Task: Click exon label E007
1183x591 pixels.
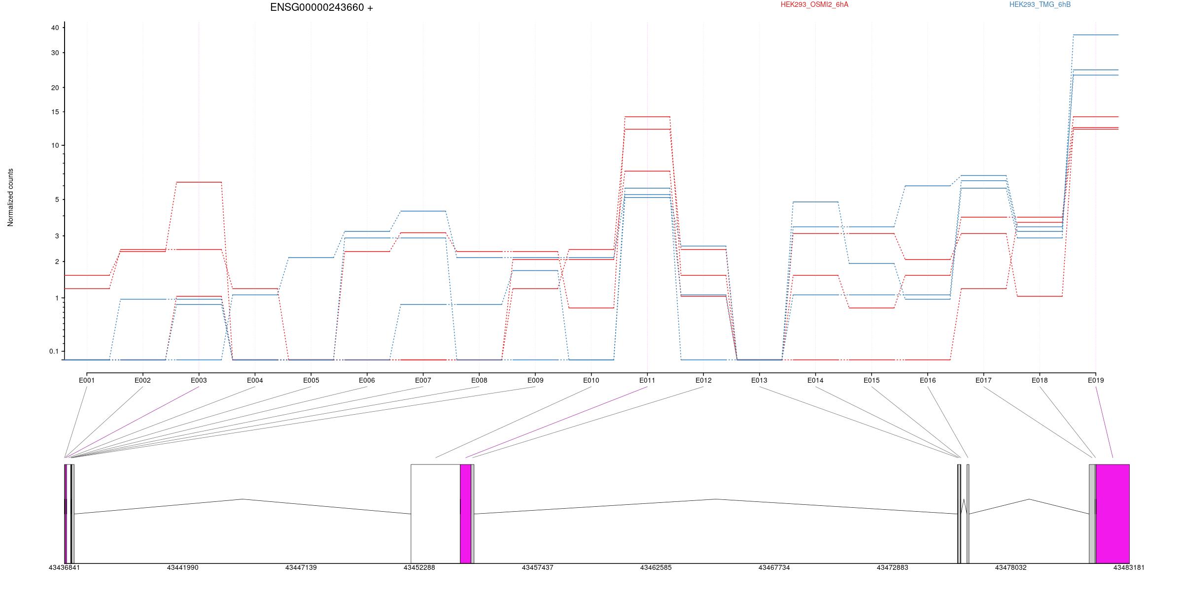Action: pyautogui.click(x=423, y=380)
